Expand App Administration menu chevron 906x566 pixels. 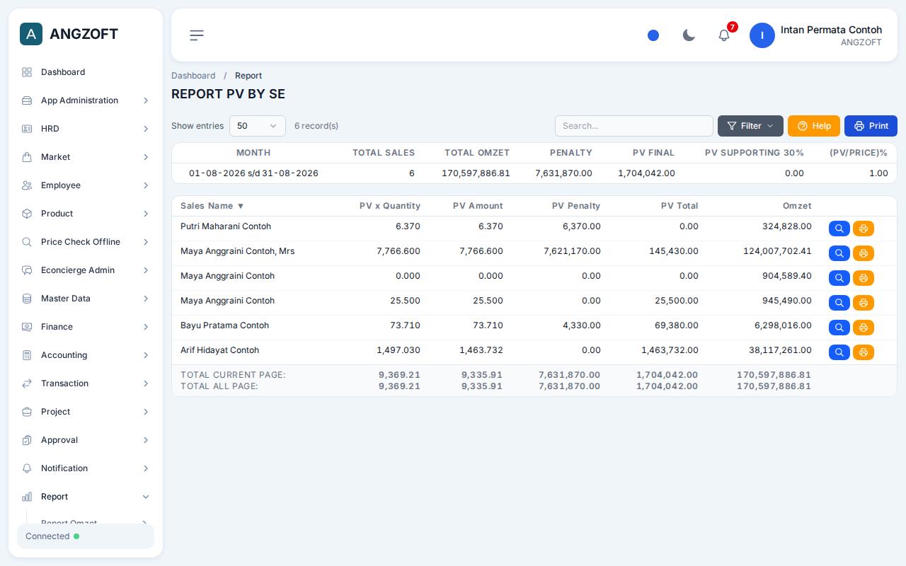[146, 100]
